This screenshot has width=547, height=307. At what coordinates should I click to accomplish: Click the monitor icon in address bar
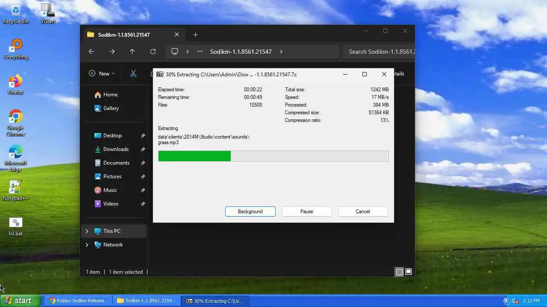point(175,52)
